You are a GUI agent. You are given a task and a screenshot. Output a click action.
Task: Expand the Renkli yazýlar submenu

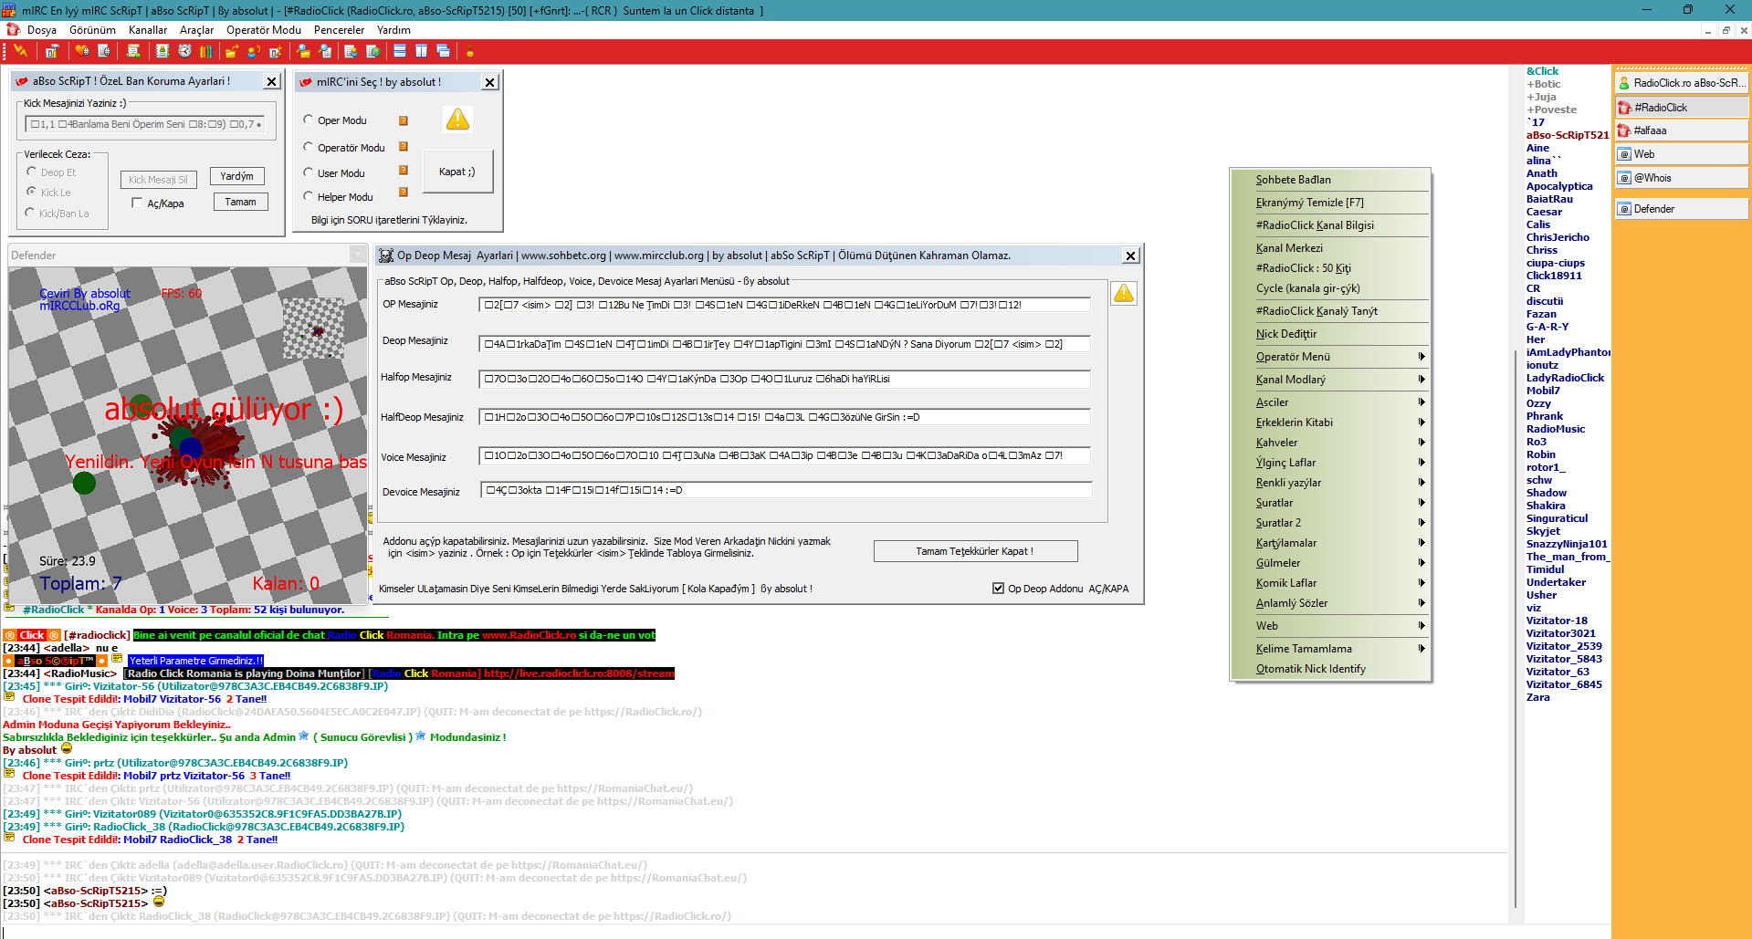coord(1332,483)
